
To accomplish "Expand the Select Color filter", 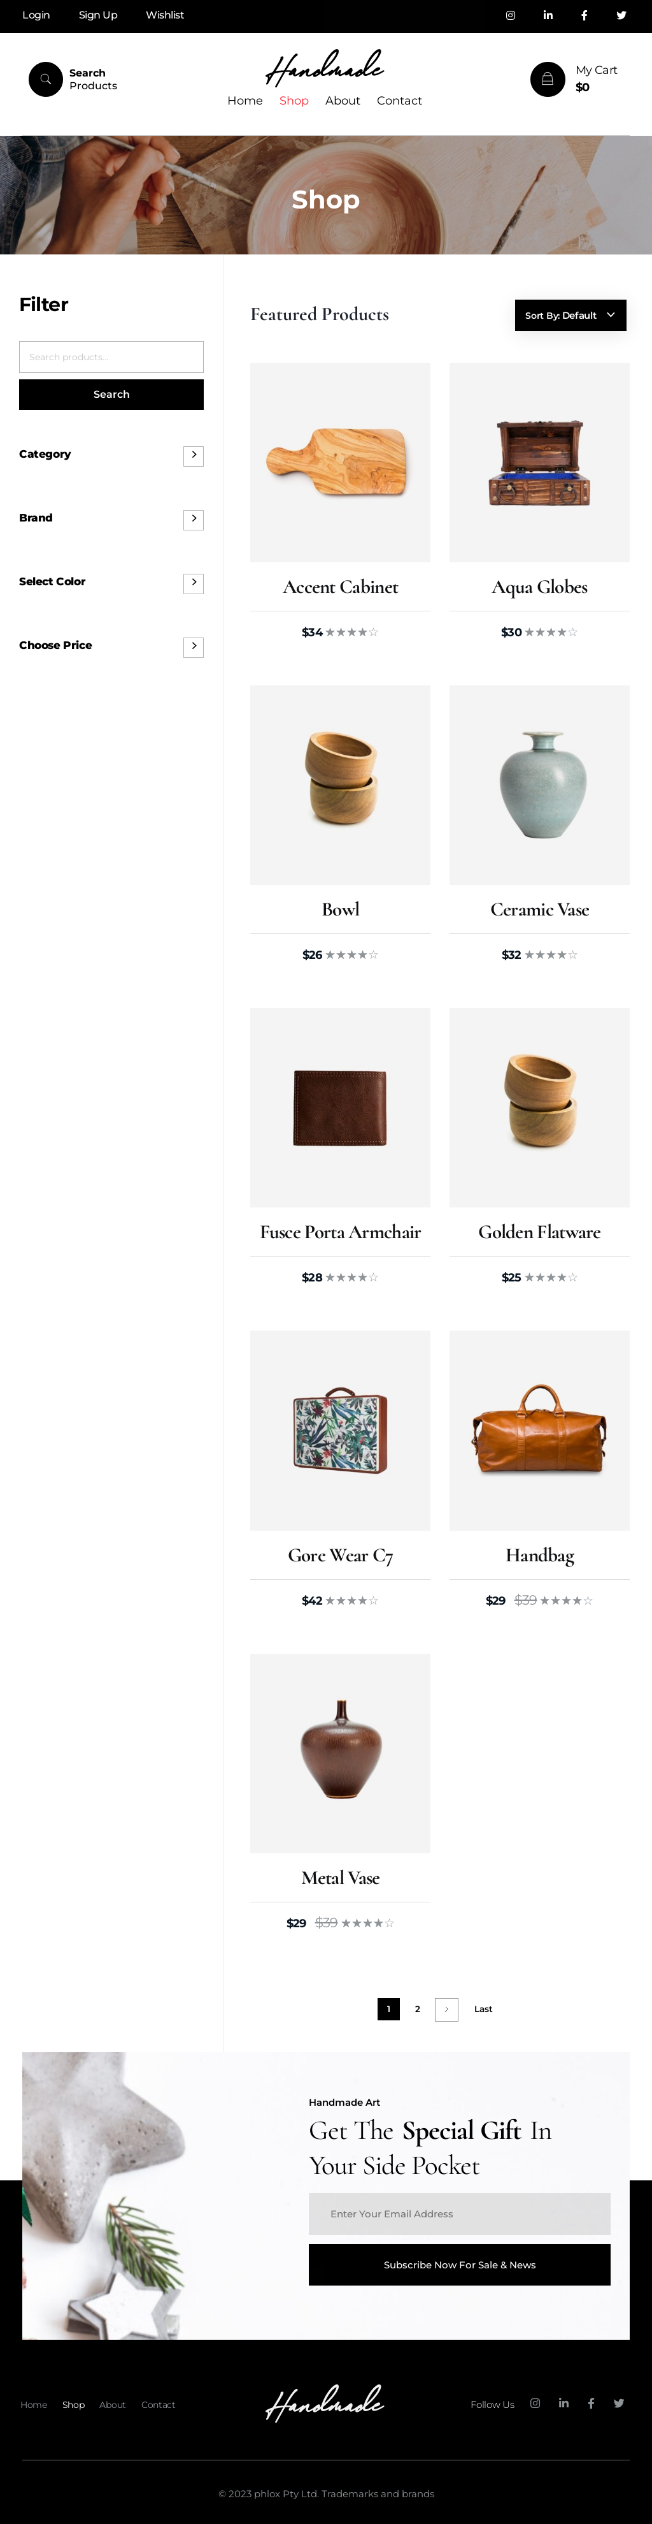I will pyautogui.click(x=194, y=583).
